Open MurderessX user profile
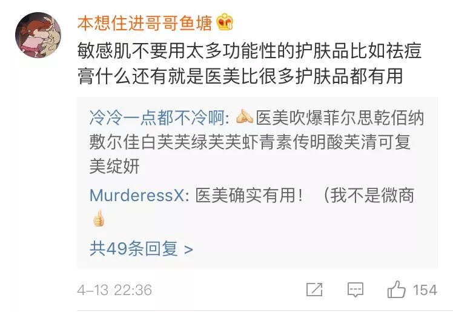Screen dimensions: 453x312 pyautogui.click(x=136, y=196)
